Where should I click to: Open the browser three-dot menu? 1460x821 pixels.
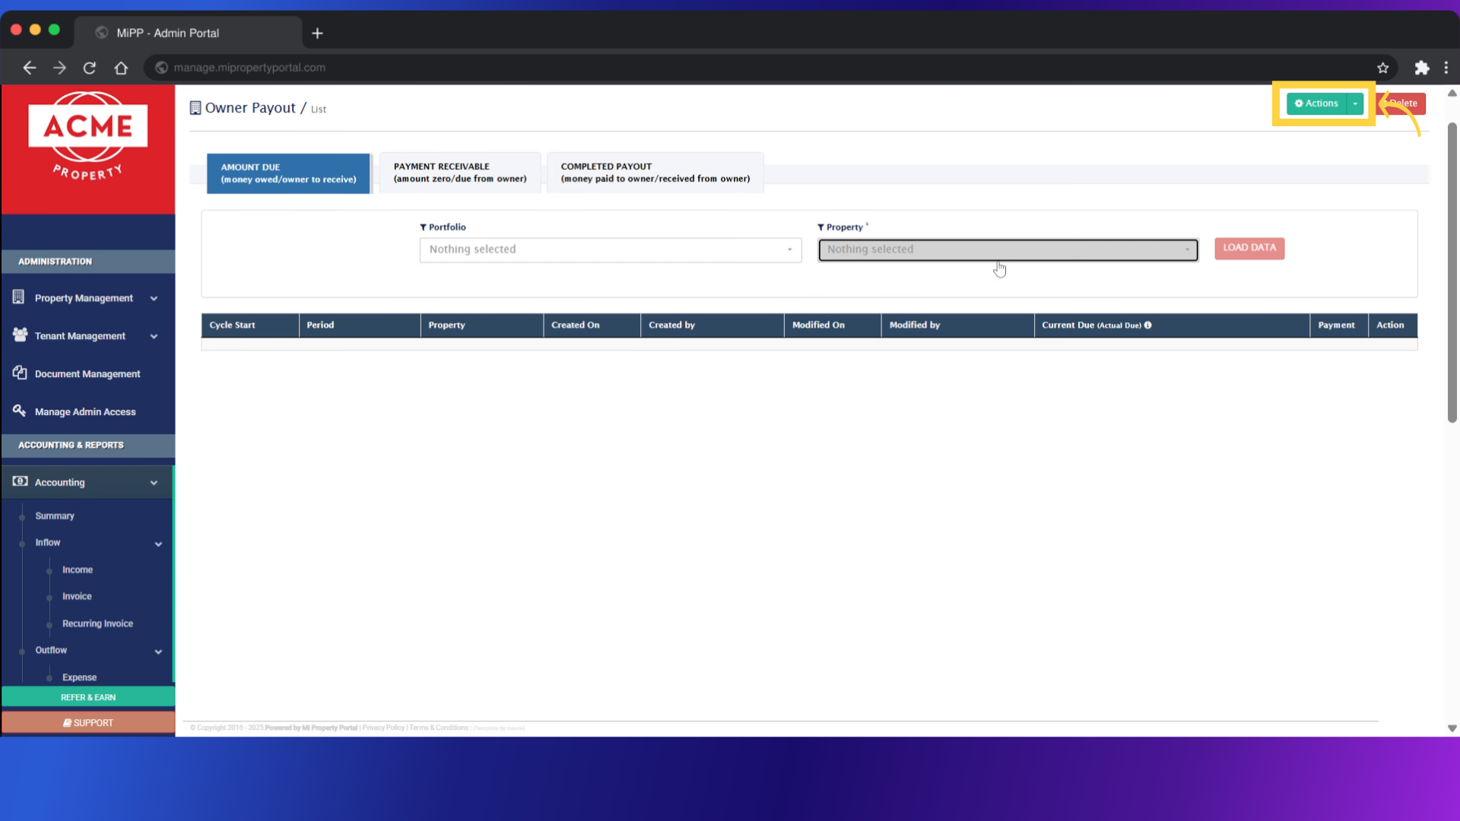pyautogui.click(x=1446, y=68)
